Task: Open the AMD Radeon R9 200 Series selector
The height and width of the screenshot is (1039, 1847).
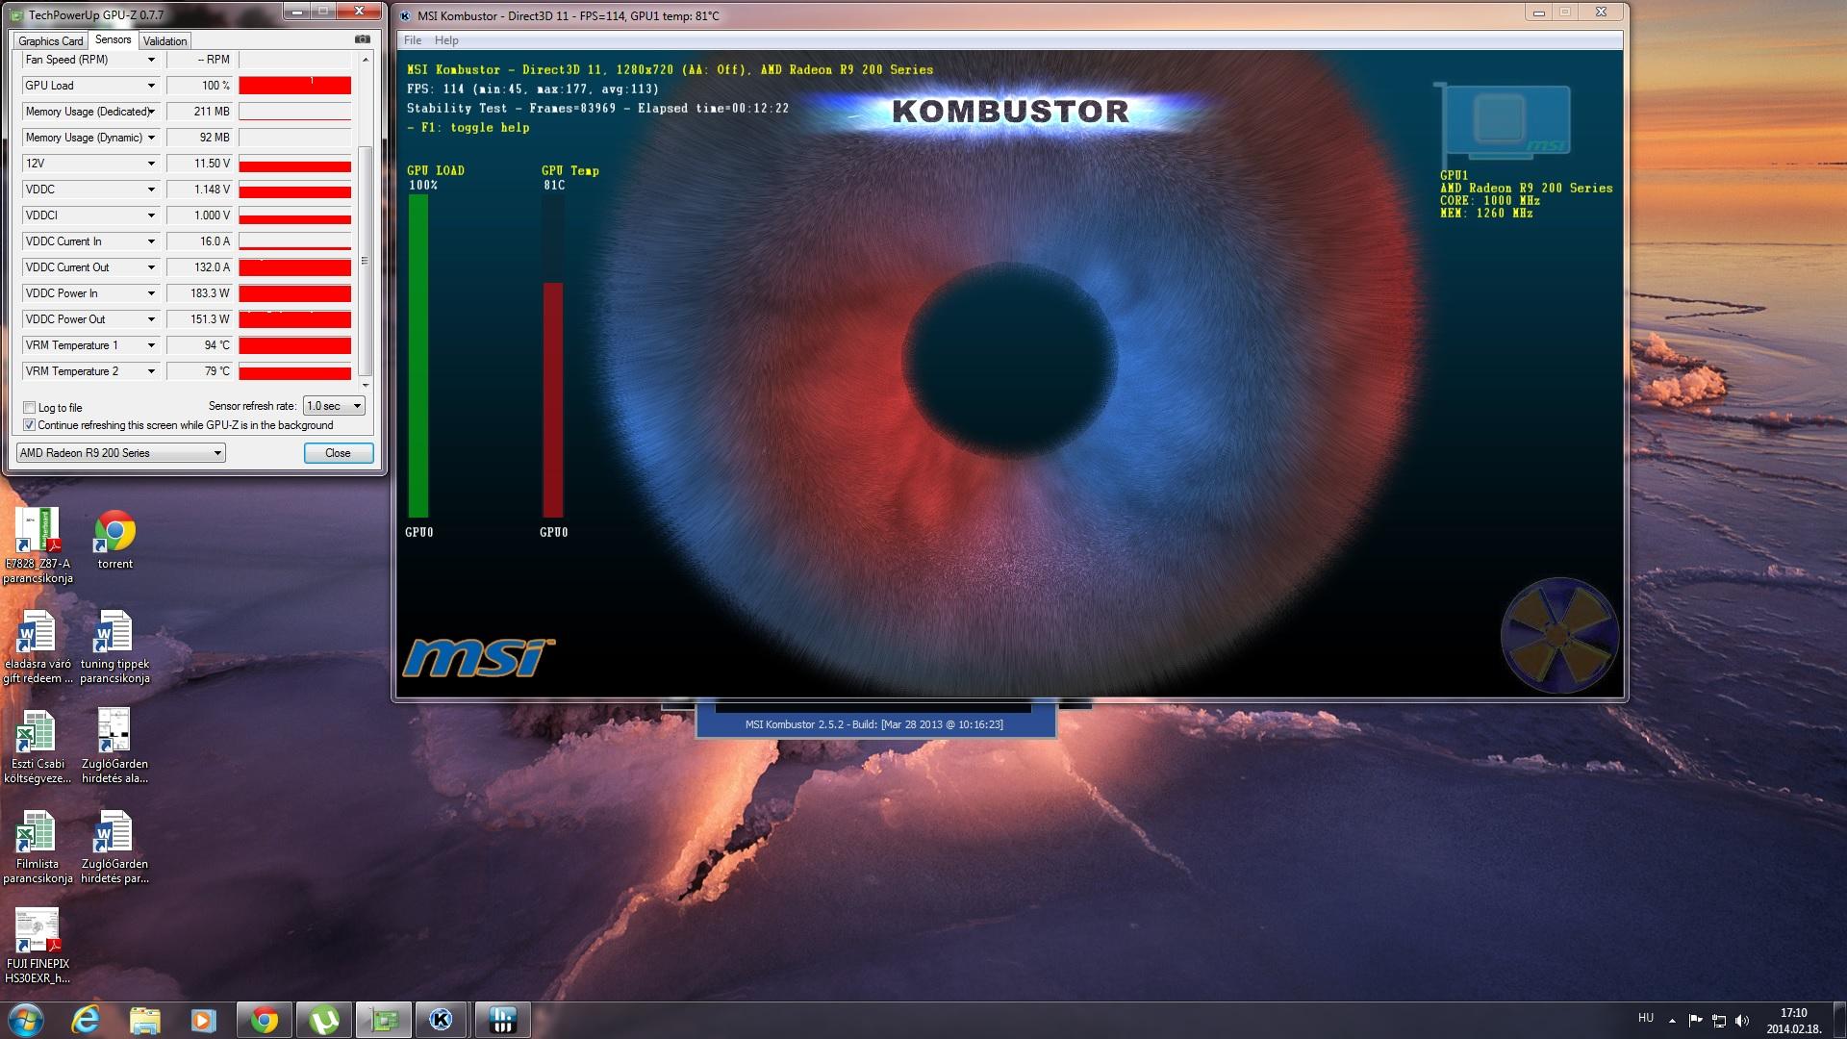Action: pyautogui.click(x=120, y=453)
